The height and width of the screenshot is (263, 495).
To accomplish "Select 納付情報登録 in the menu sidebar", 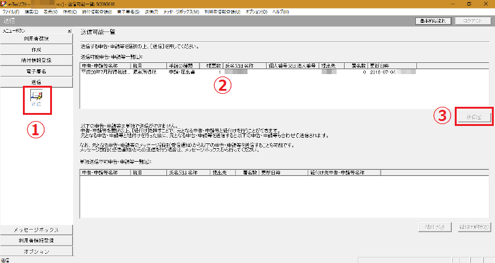I will coord(37,60).
